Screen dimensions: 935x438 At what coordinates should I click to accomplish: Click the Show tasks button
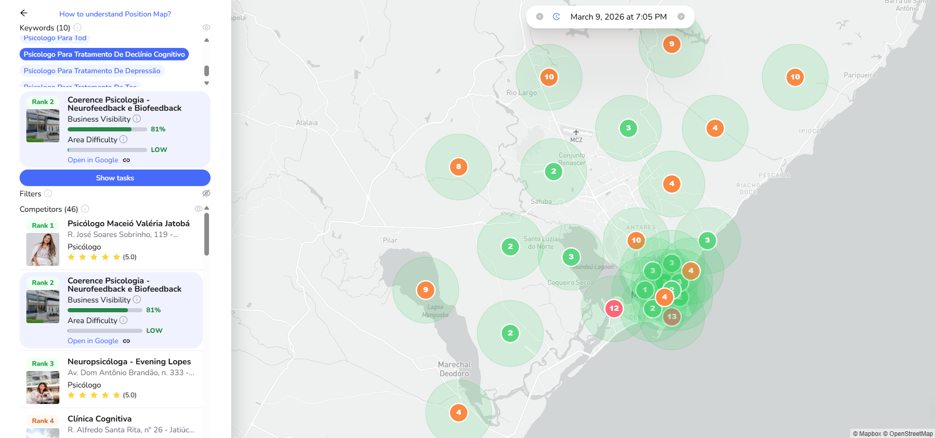coord(115,178)
